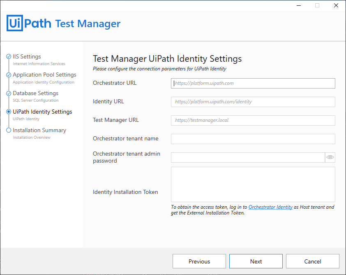Click the UiPath logo in the header
This screenshot has width=346, height=275.
point(29,23)
